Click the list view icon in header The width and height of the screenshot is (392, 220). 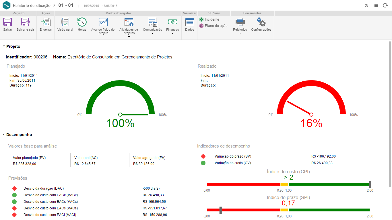tap(376, 5)
